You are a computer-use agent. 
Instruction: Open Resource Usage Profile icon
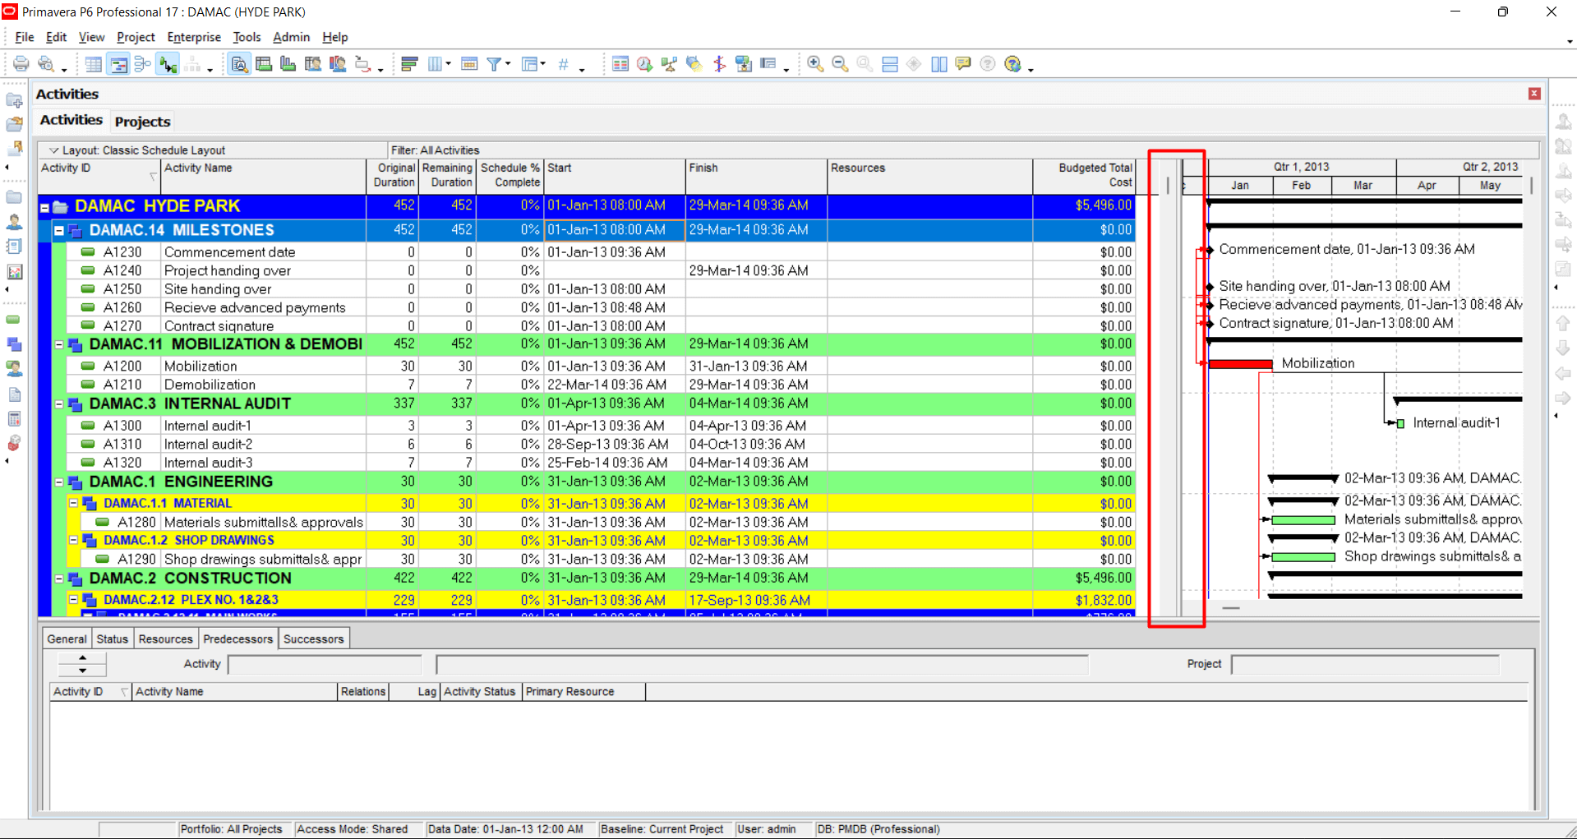coord(338,64)
